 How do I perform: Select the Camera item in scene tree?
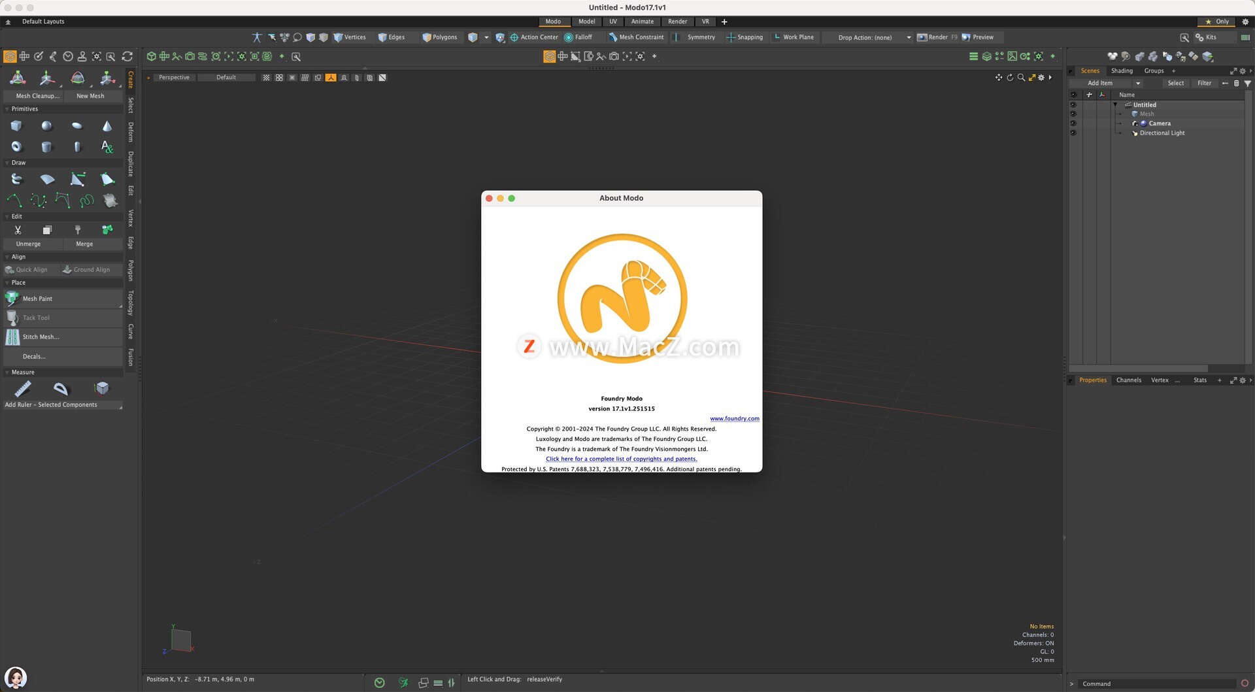click(x=1159, y=124)
